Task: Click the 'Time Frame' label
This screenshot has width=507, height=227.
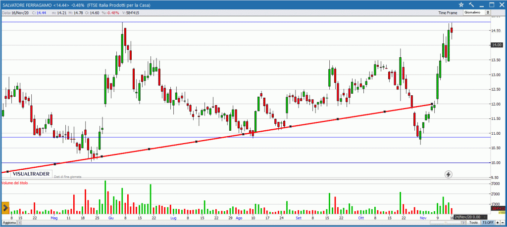Action: pyautogui.click(x=448, y=13)
